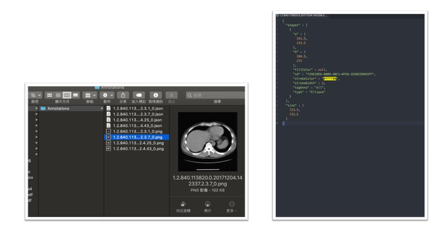Click the Markup icon in preview pane
The image size is (442, 243).
click(207, 204)
